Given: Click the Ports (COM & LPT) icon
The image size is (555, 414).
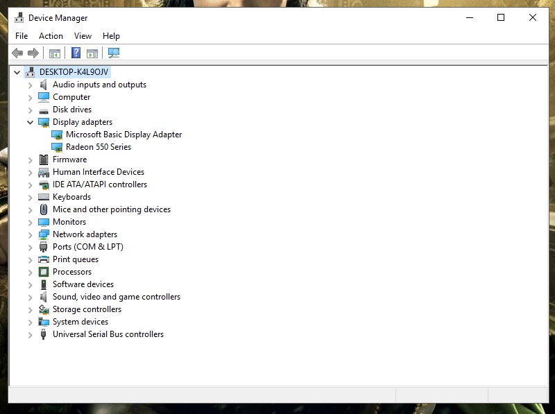Looking at the screenshot, I should tap(44, 247).
